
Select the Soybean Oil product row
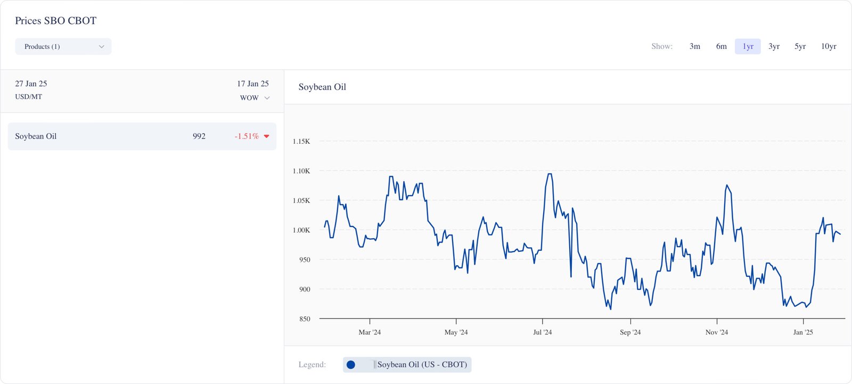(x=142, y=136)
